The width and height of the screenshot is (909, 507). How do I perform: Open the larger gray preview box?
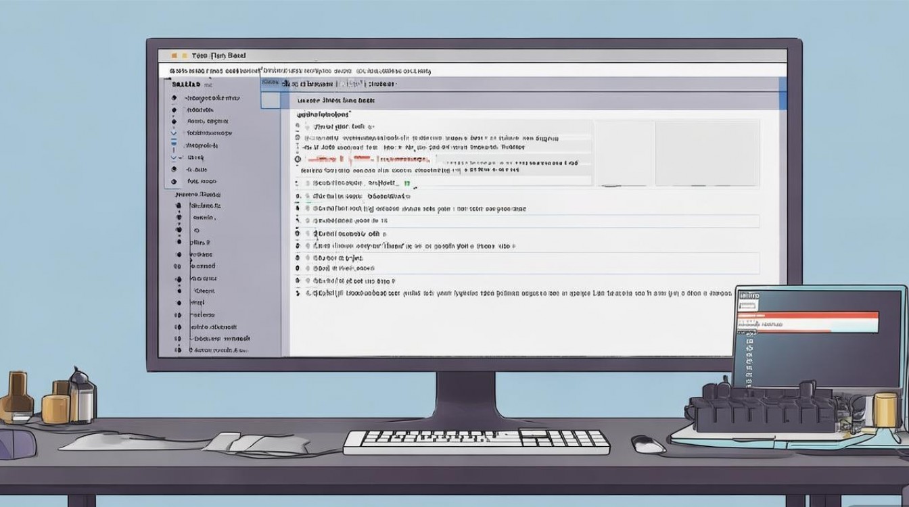tap(707, 153)
